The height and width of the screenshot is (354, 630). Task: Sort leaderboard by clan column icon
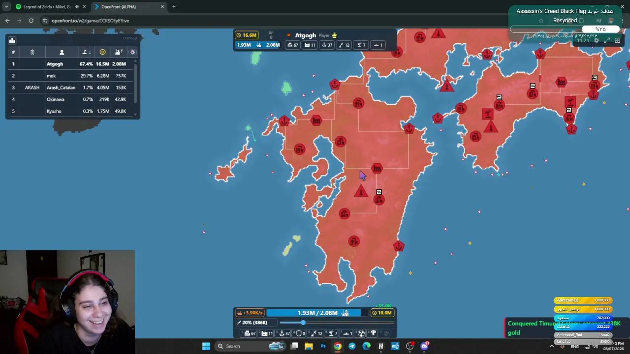[x=32, y=52]
